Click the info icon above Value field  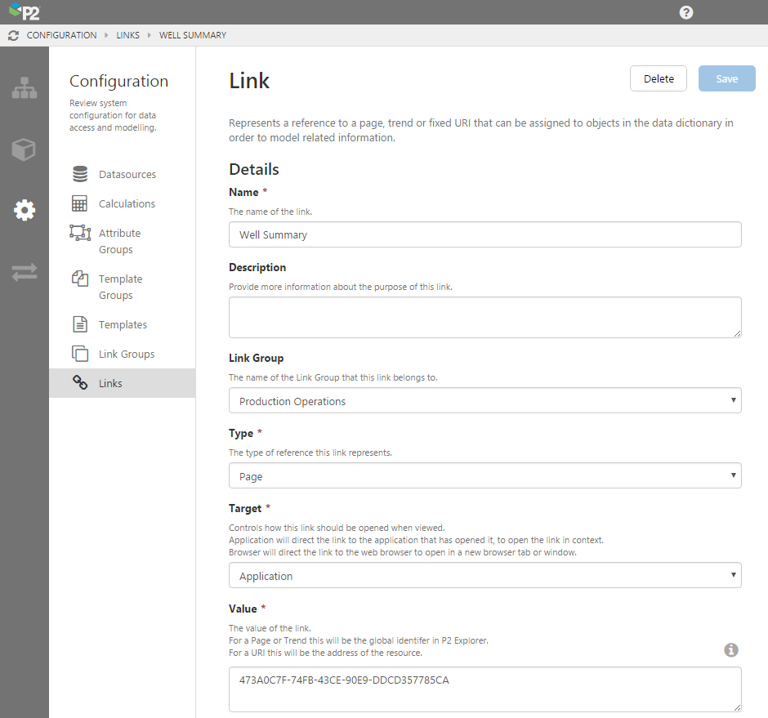tap(731, 650)
